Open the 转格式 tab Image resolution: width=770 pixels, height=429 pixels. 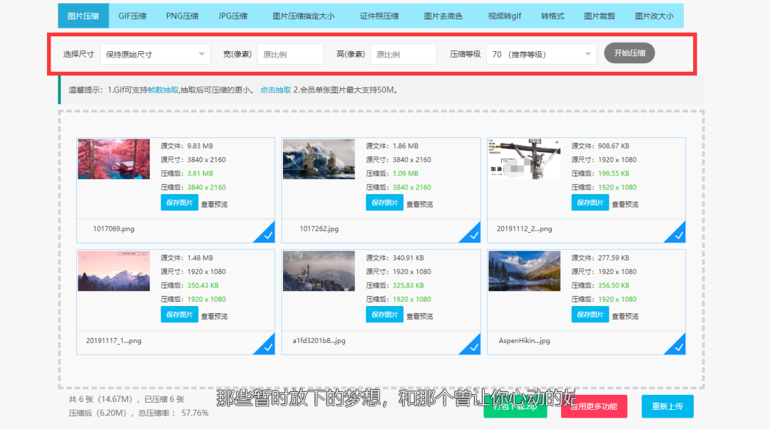553,16
